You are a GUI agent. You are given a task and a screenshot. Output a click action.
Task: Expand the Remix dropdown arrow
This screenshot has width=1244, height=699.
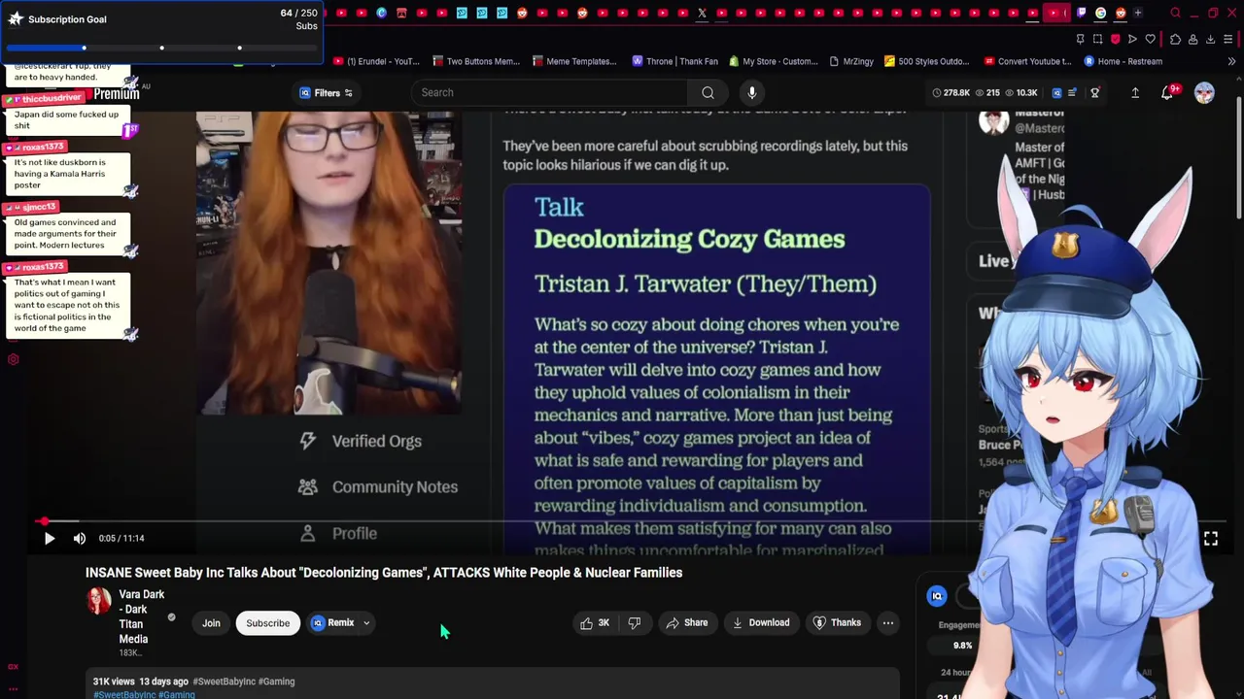tap(366, 623)
